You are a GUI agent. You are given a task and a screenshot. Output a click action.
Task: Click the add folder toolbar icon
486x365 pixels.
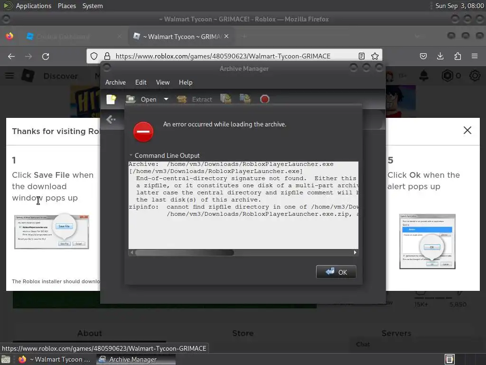pos(245,99)
